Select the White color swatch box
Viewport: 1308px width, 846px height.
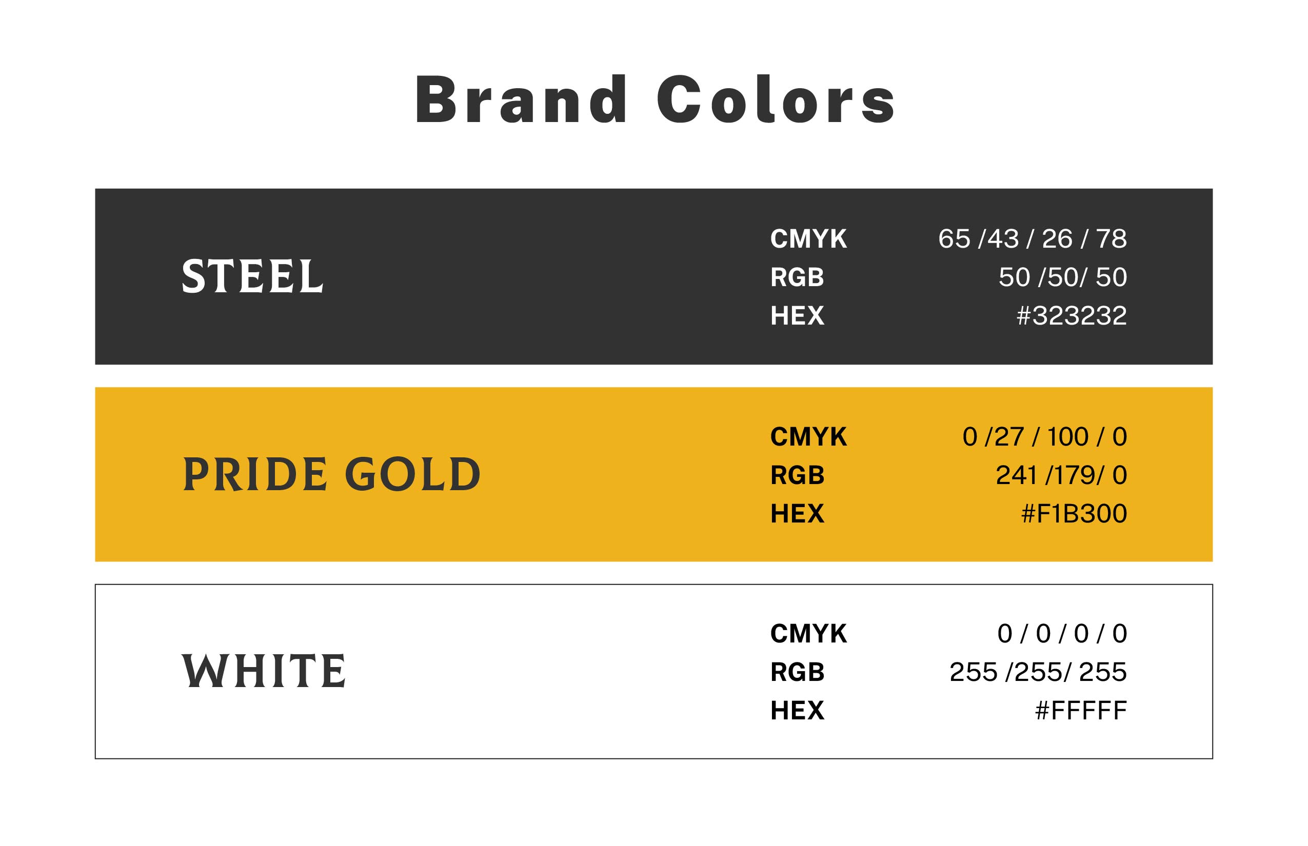tap(549, 671)
